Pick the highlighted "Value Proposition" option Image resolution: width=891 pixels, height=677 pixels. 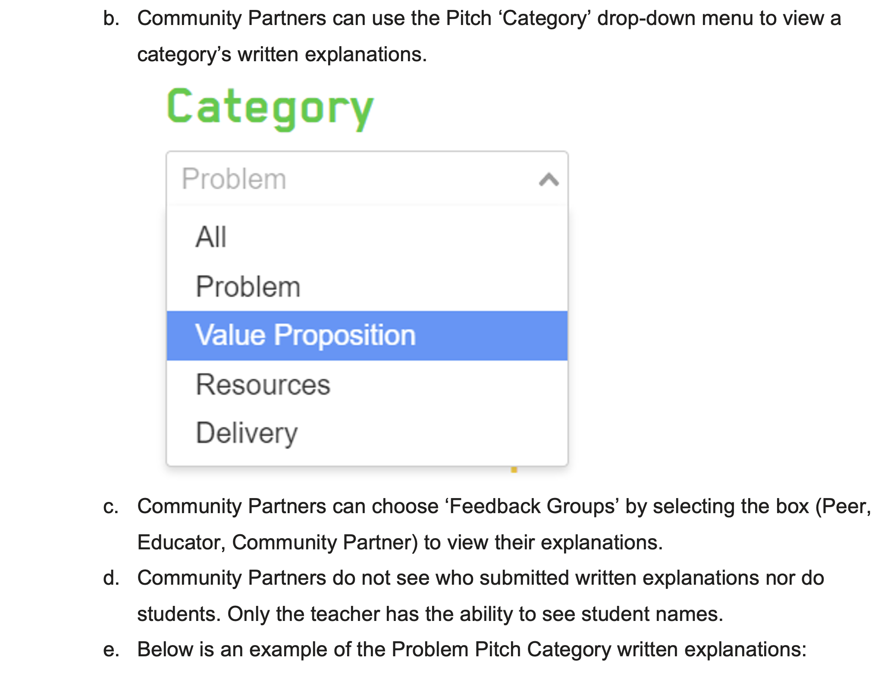point(305,335)
